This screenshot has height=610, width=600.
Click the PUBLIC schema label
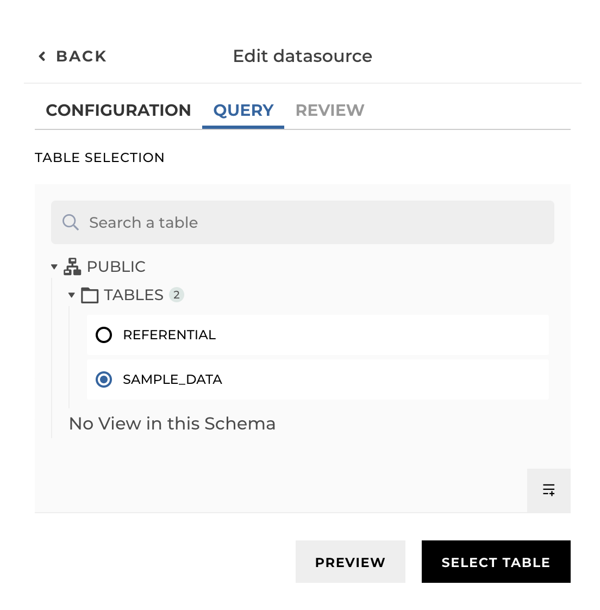coord(116,266)
